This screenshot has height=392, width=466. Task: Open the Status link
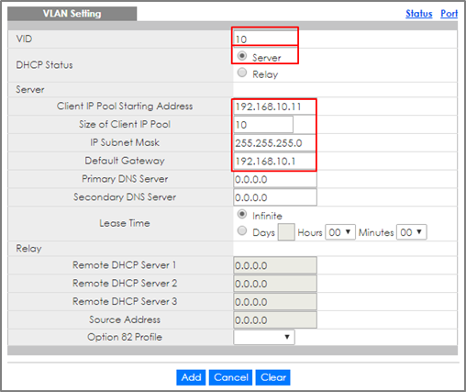pyautogui.click(x=418, y=14)
